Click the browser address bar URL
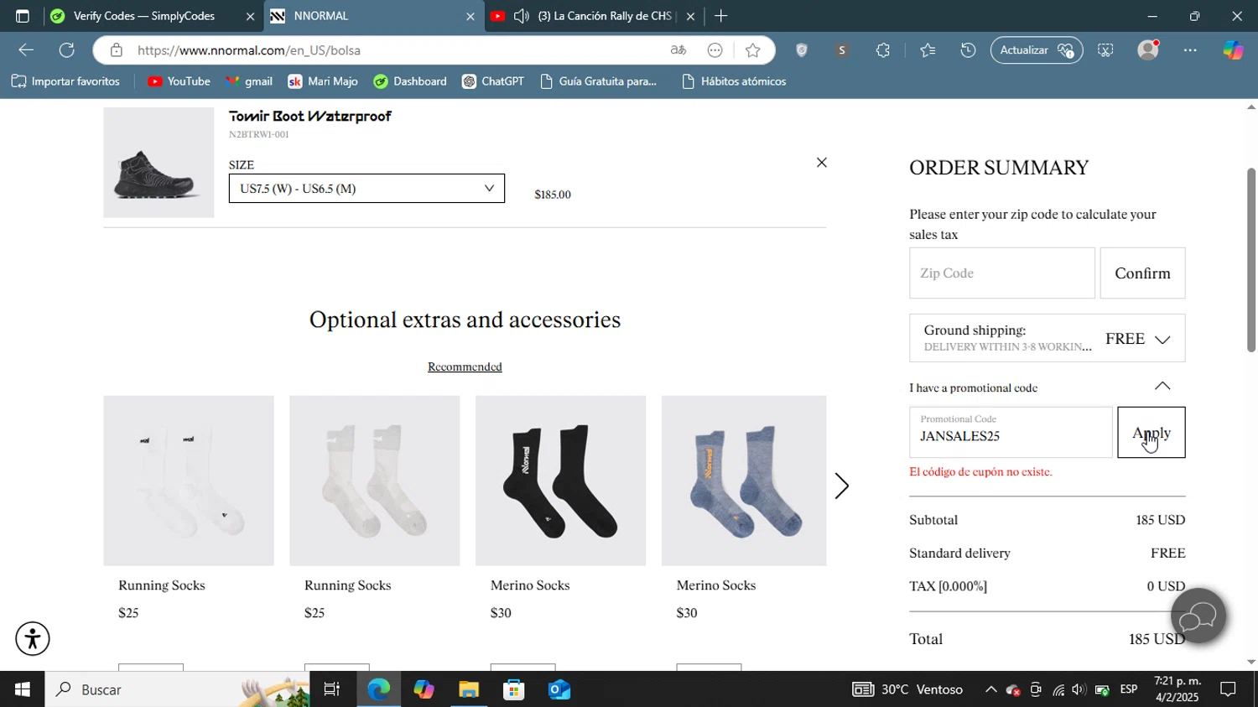 click(x=249, y=50)
